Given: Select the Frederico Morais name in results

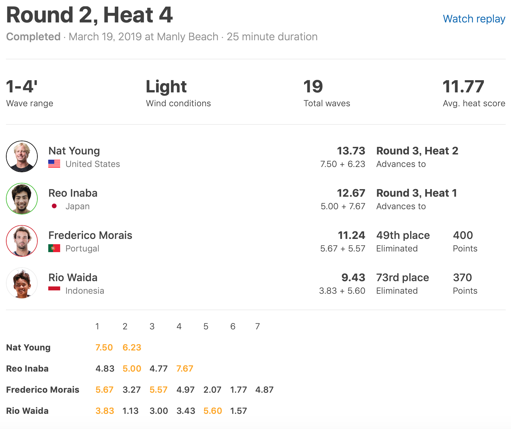Looking at the screenshot, I should point(90,235).
